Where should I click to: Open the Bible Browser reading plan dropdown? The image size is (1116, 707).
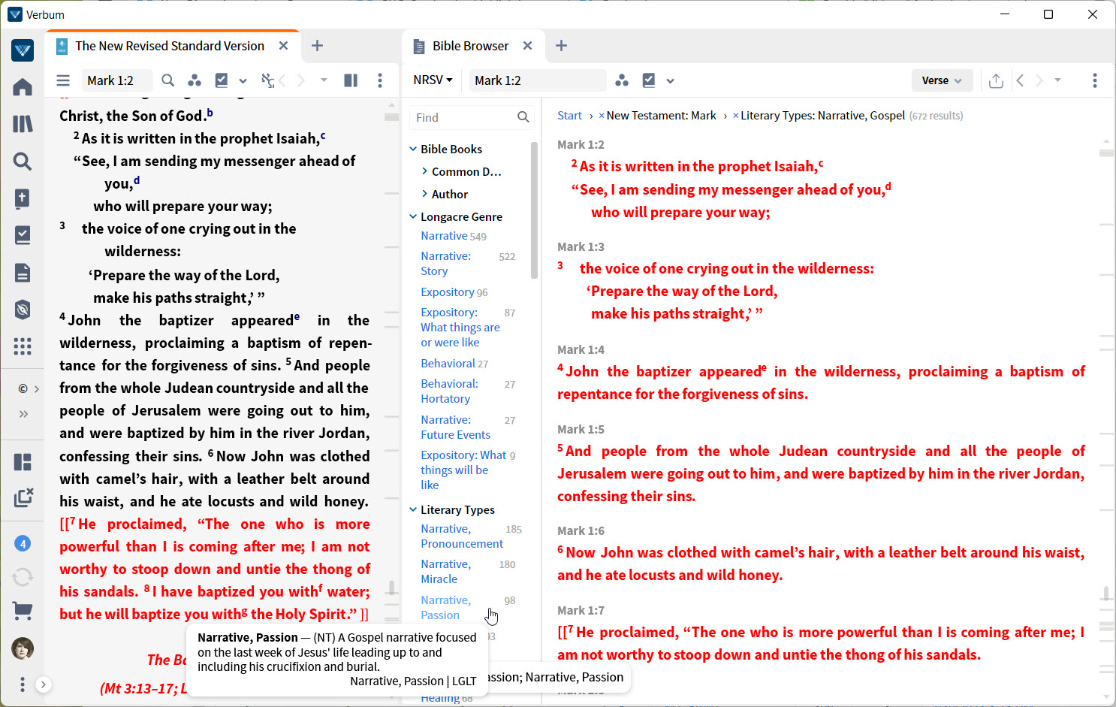pos(670,81)
